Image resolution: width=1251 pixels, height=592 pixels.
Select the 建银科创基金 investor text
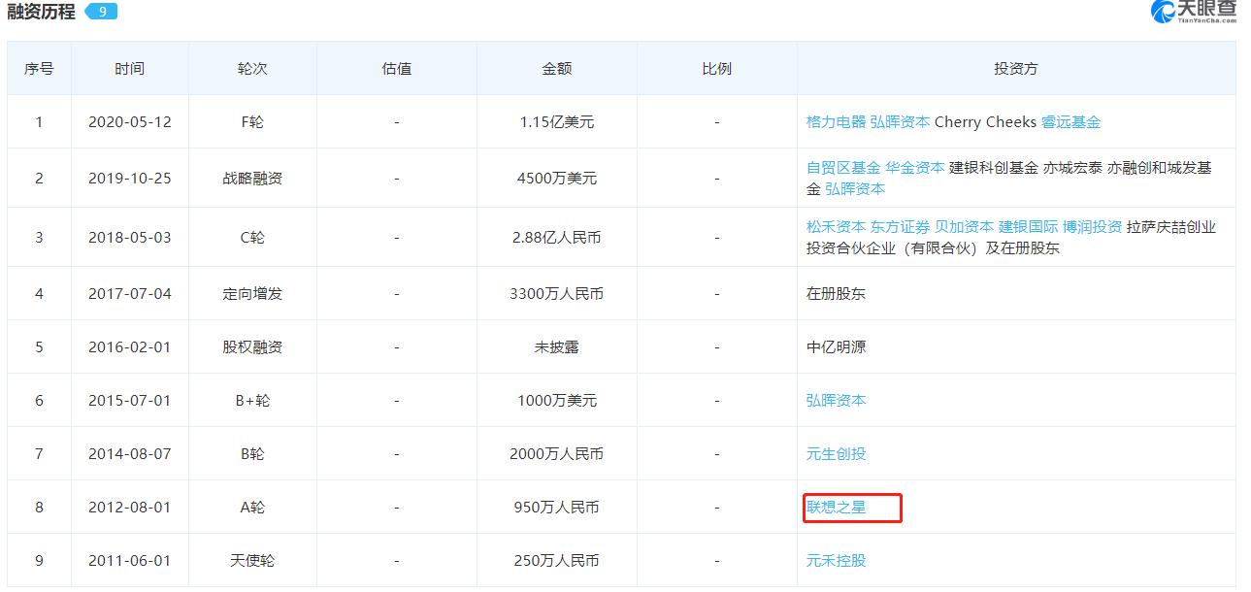[994, 168]
